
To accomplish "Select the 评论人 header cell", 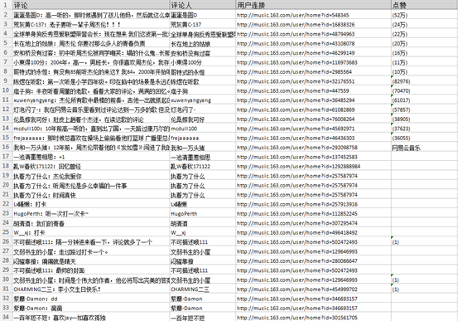I will pyautogui.click(x=202, y=5).
